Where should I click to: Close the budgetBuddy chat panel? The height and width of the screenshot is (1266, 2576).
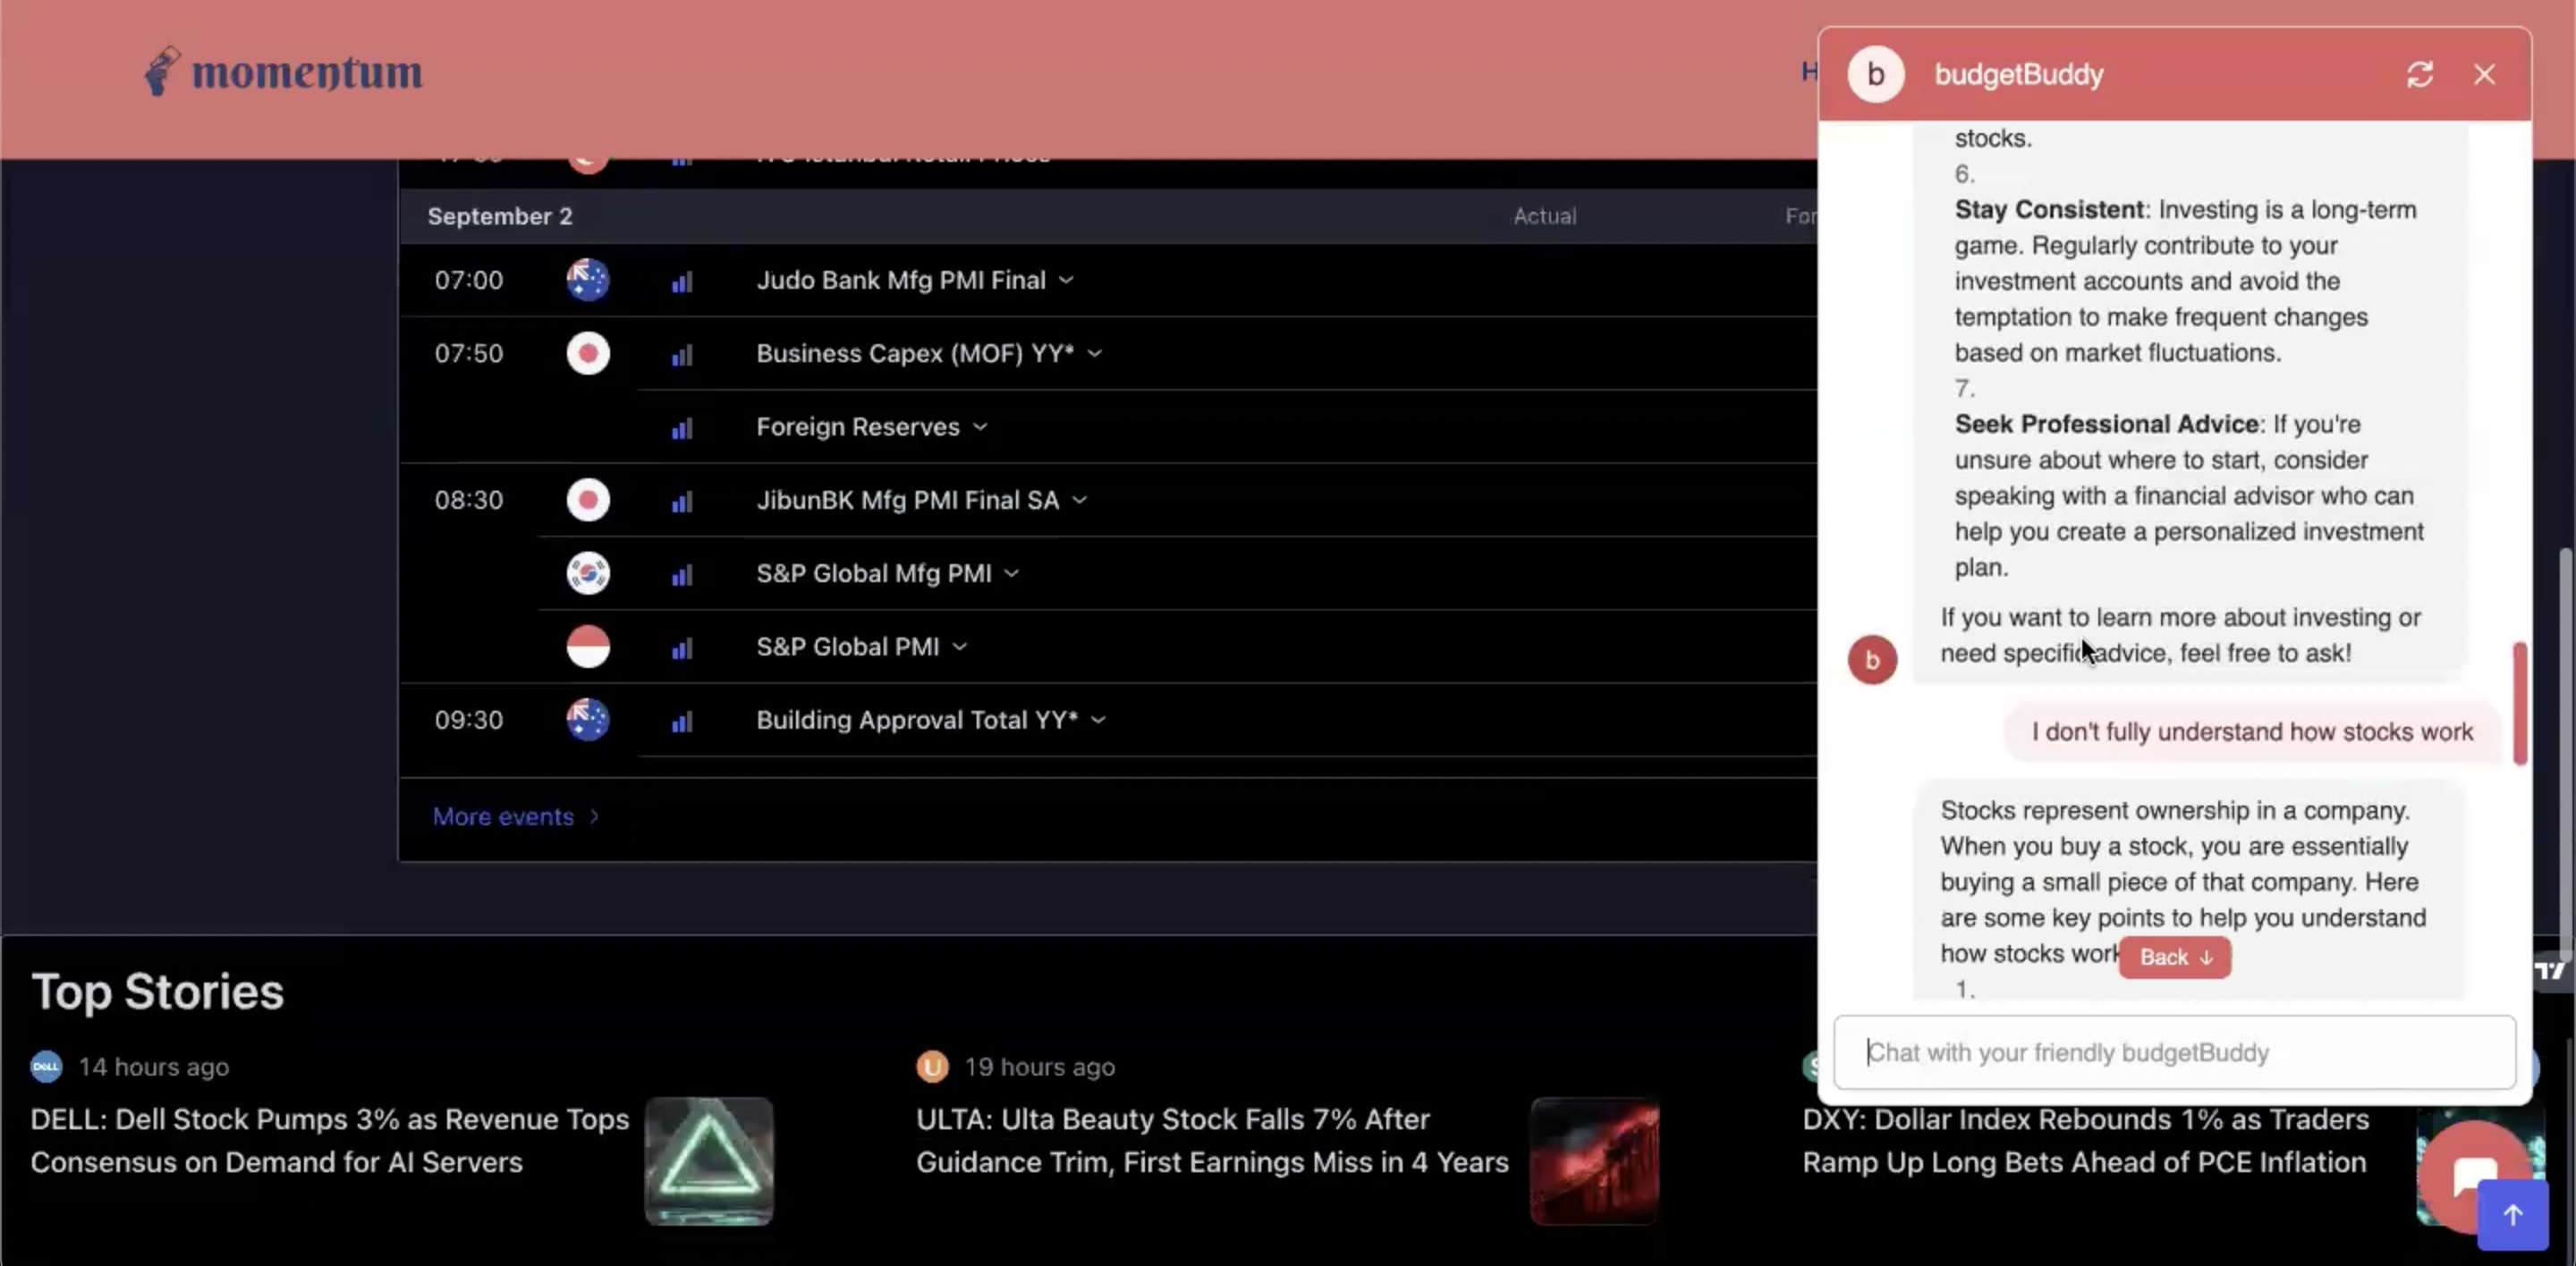2484,75
